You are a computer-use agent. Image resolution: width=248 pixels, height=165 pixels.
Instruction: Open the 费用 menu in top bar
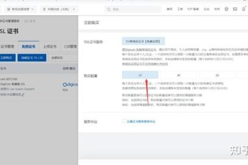[169, 9]
